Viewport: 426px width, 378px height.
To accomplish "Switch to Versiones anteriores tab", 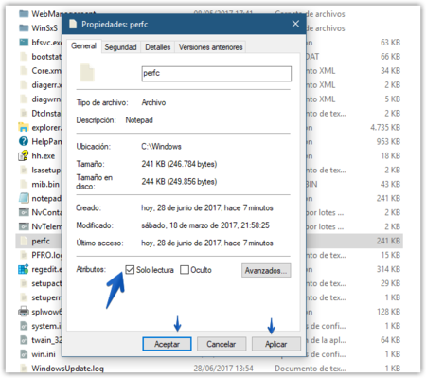I will pyautogui.click(x=210, y=47).
